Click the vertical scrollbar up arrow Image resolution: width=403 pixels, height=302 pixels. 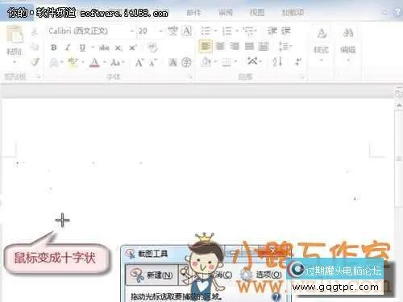click(x=399, y=105)
